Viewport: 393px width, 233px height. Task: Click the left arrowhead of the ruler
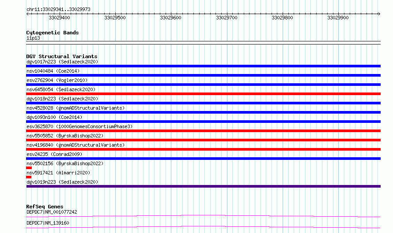tap(27, 14)
